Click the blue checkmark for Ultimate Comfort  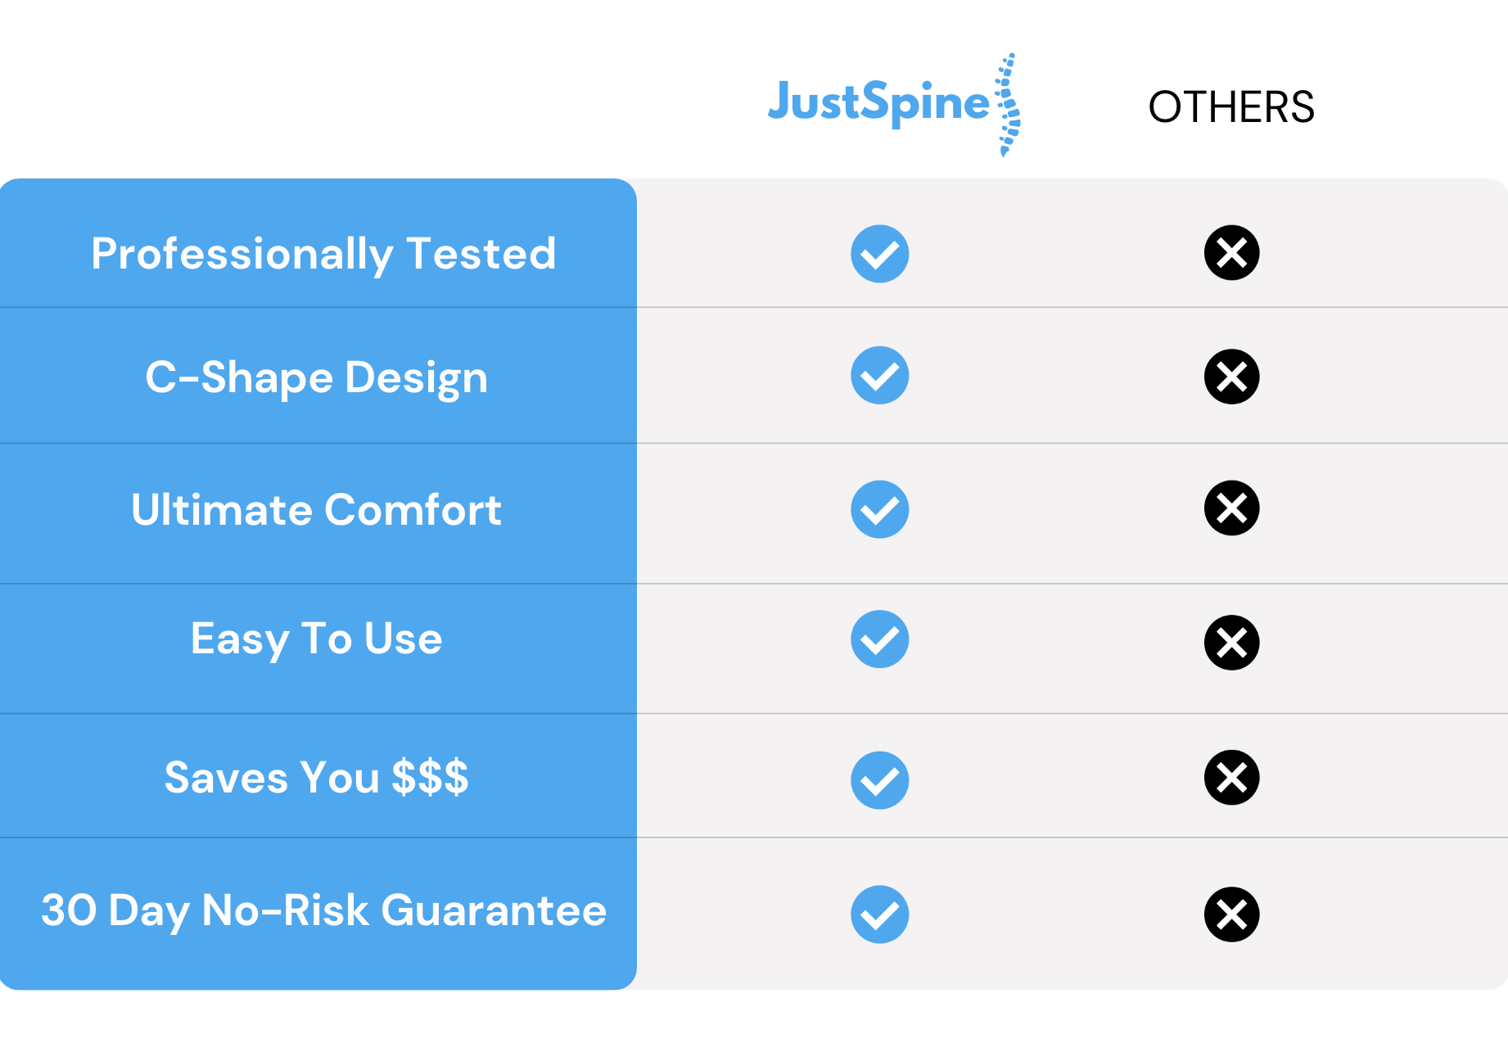point(880,509)
